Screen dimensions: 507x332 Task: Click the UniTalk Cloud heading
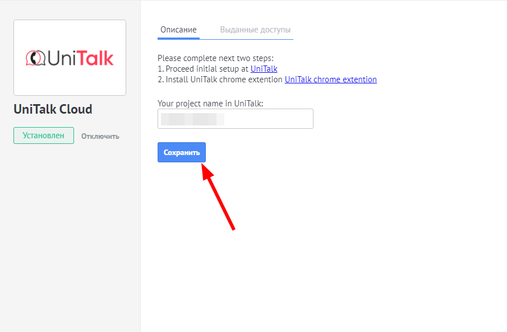[53, 109]
